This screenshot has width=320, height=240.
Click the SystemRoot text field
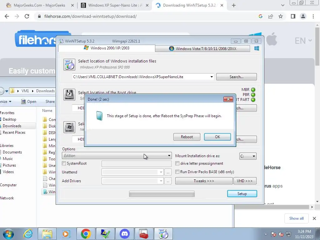(x=136, y=163)
